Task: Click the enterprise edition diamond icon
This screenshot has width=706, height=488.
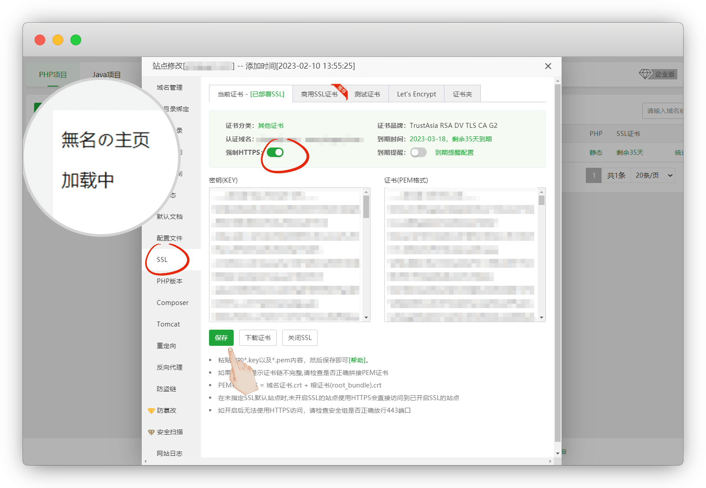Action: [x=645, y=74]
